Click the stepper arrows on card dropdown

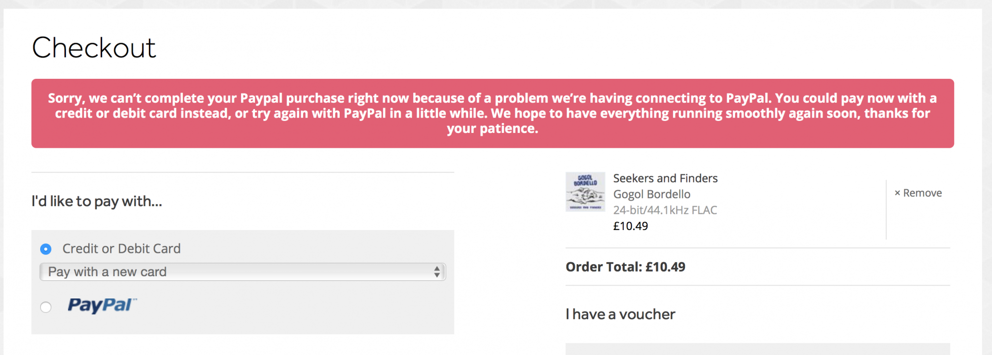436,272
